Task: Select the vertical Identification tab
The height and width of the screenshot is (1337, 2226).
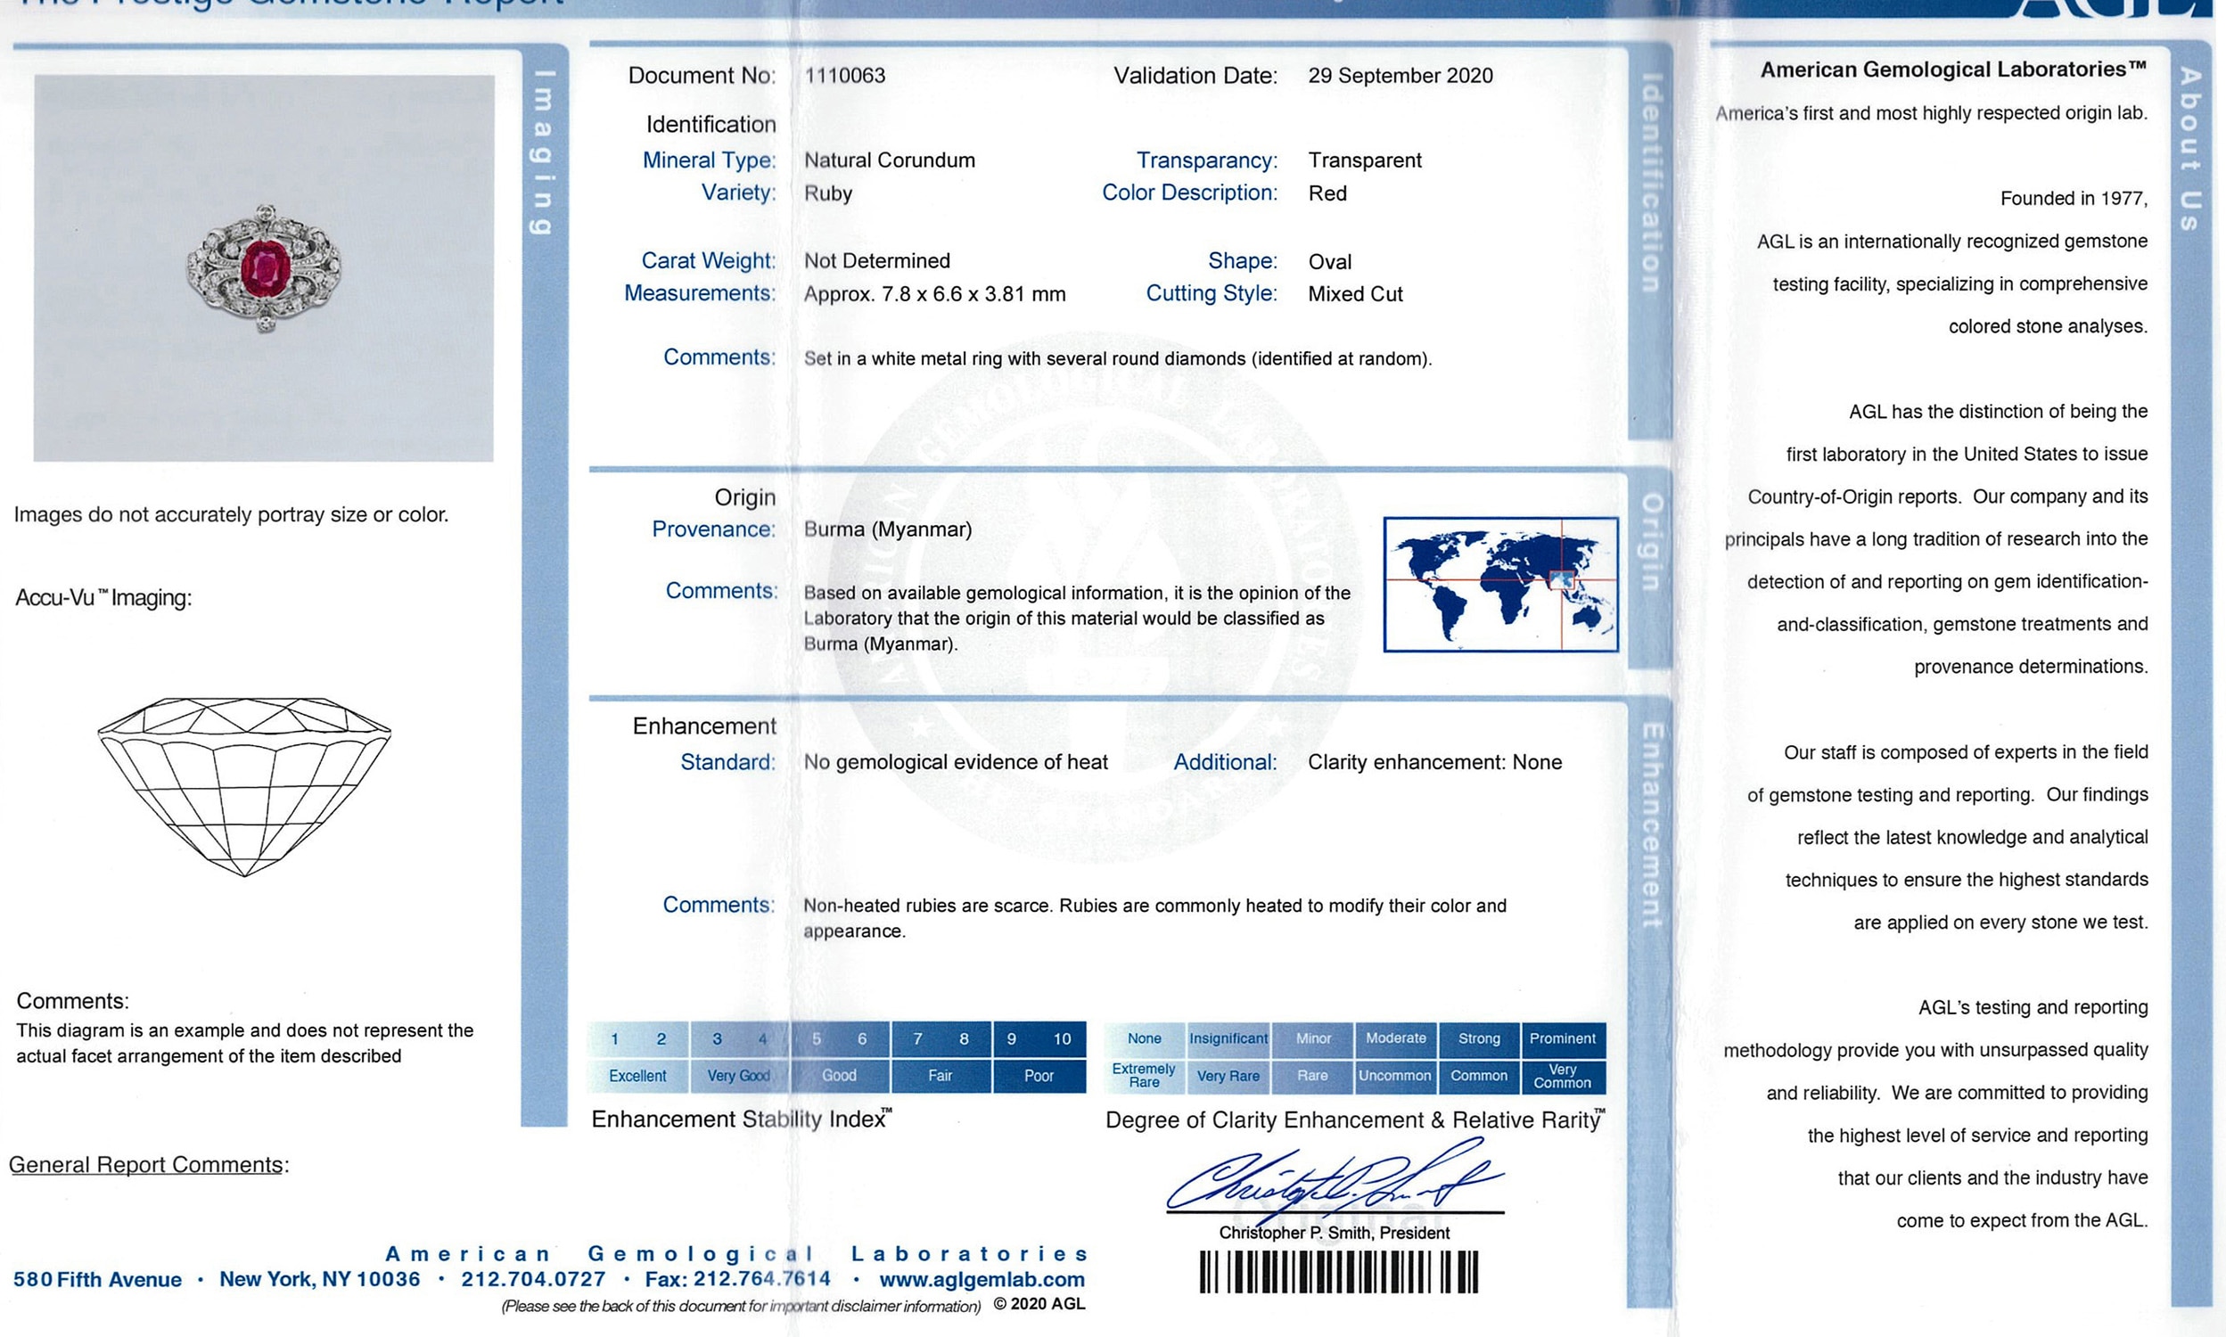Action: pos(1650,184)
